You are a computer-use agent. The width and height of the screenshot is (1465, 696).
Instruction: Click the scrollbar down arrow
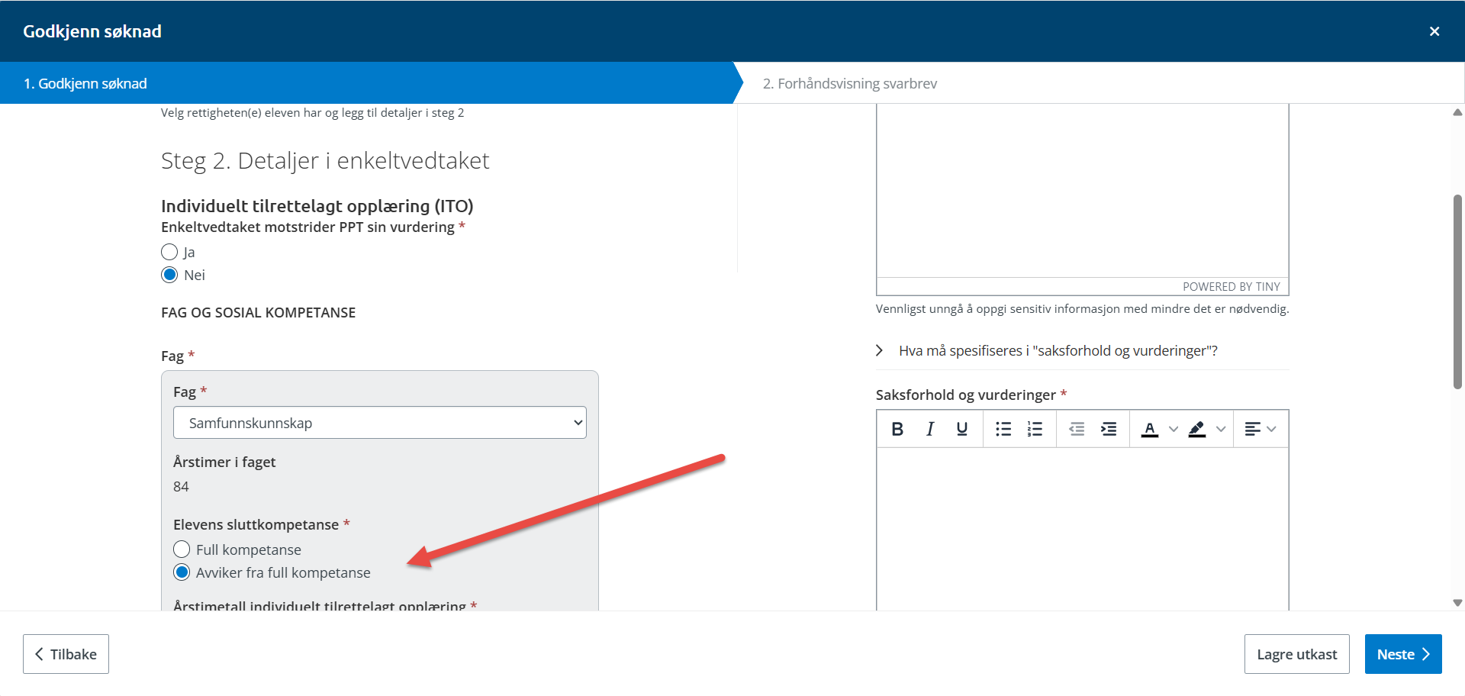(1457, 603)
